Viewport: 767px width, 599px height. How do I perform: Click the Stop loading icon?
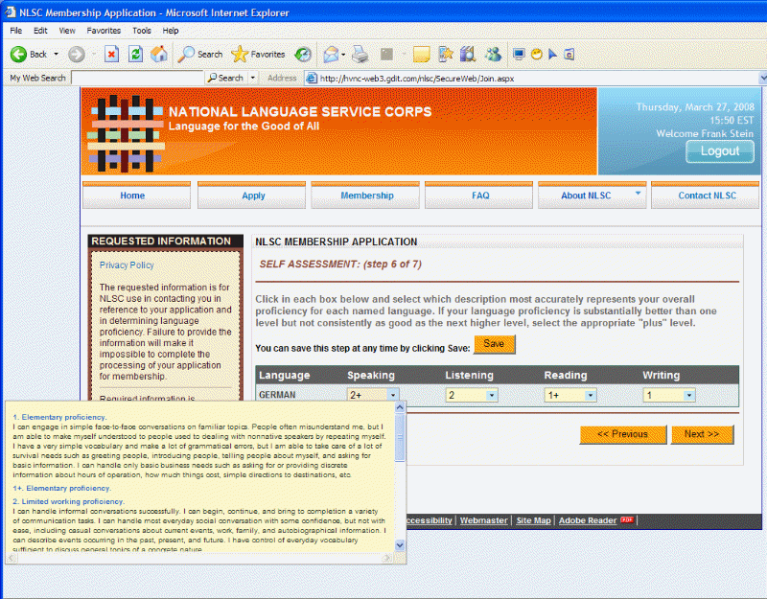coord(111,55)
